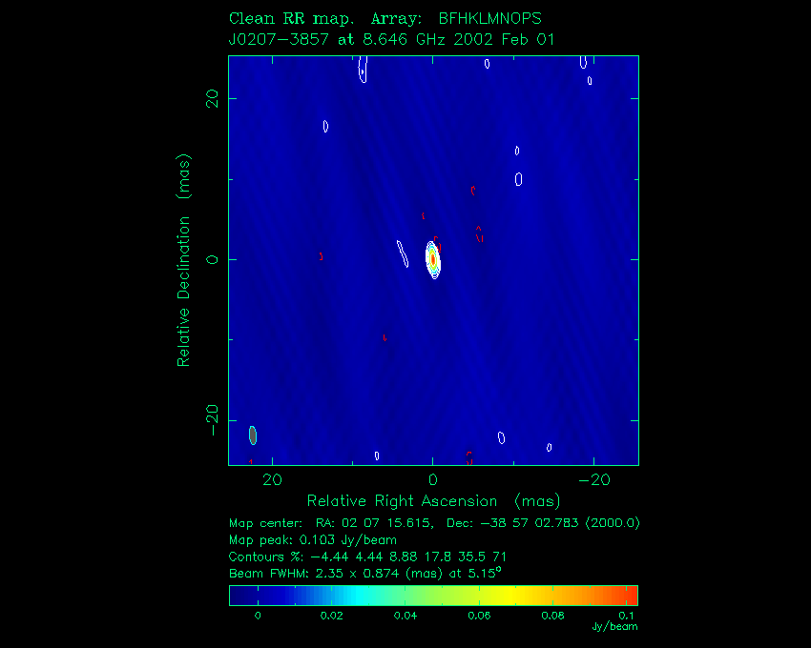Click the colour bar label "0.06"
The height and width of the screenshot is (648, 811).
[x=479, y=616]
